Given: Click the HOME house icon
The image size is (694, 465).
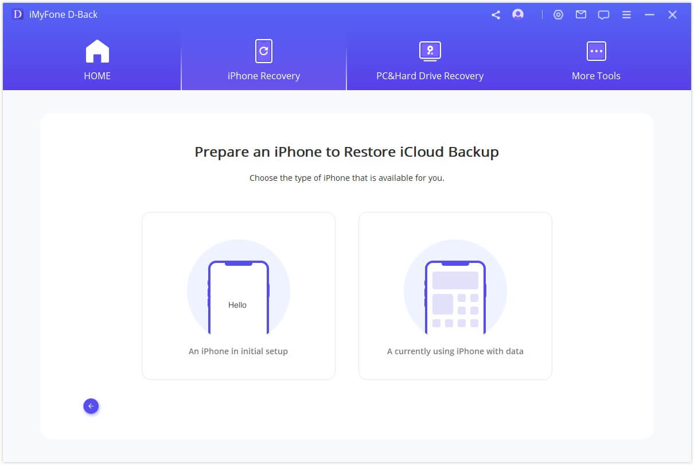Looking at the screenshot, I should click(97, 51).
